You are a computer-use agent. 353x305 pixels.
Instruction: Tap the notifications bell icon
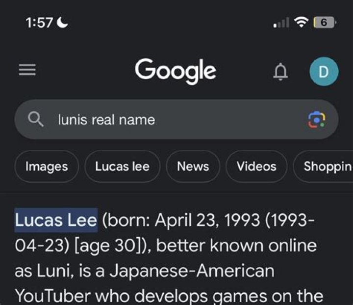(x=280, y=72)
